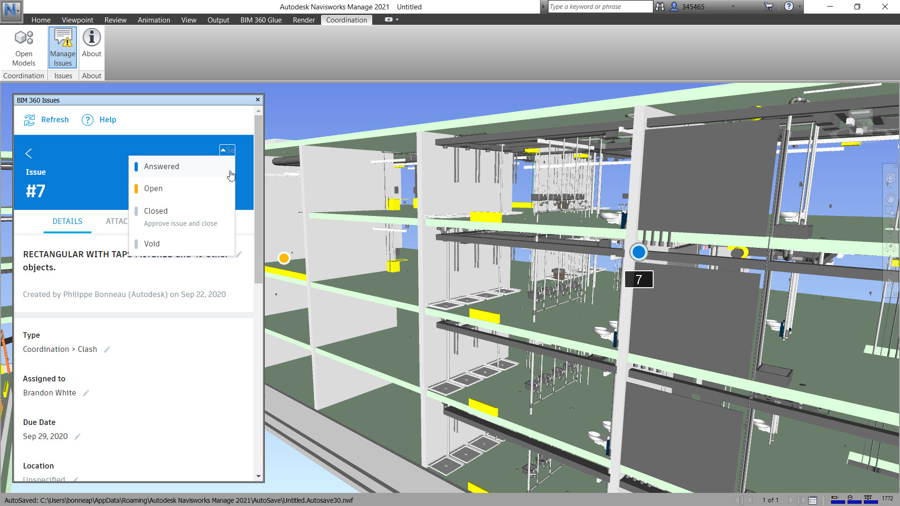Switch to the DETAILS tab
900x506 pixels.
(x=67, y=221)
